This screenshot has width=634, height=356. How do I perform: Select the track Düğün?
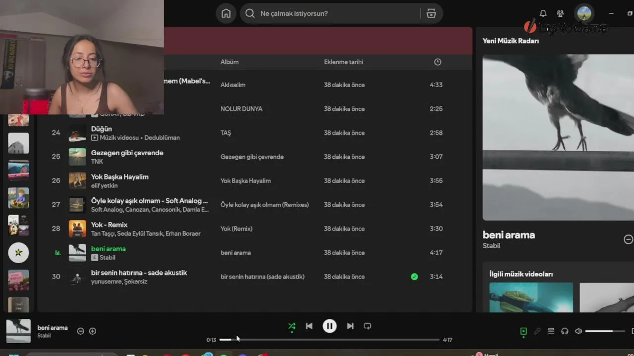coord(102,129)
